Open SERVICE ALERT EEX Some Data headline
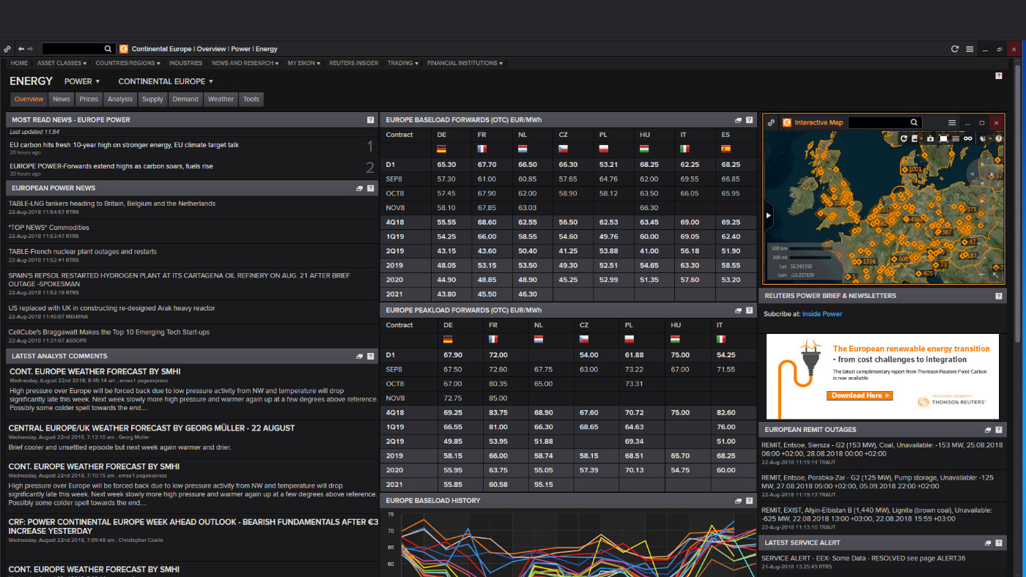Image resolution: width=1026 pixels, height=577 pixels. click(x=863, y=558)
